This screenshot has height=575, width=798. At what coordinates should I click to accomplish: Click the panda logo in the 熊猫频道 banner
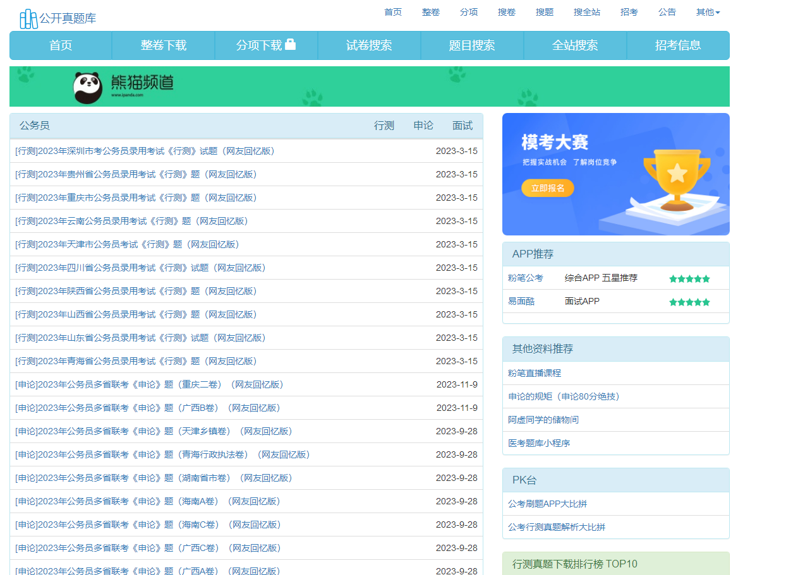tap(88, 86)
